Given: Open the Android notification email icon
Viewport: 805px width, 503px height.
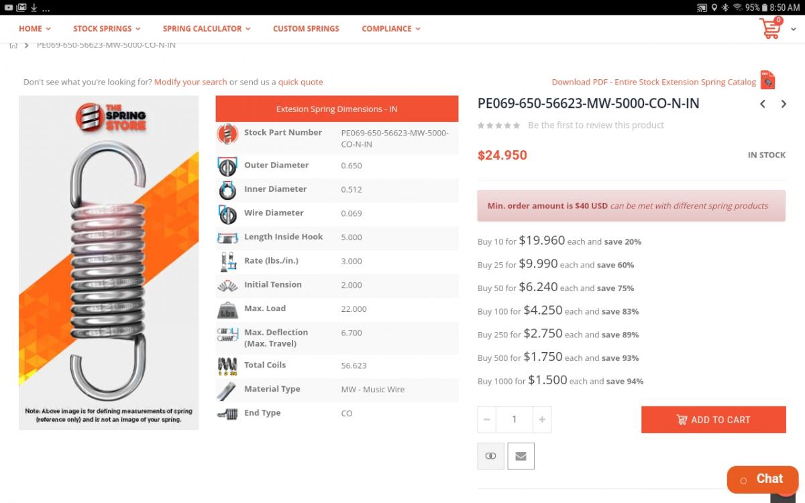Looking at the screenshot, I should (x=21, y=7).
